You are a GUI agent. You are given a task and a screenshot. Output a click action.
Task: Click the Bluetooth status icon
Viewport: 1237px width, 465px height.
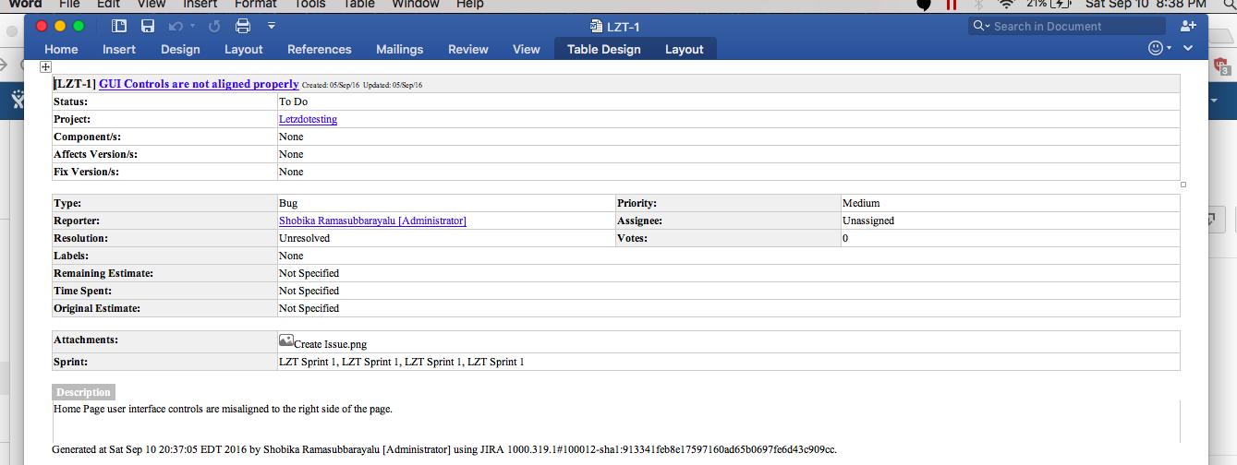(x=979, y=5)
